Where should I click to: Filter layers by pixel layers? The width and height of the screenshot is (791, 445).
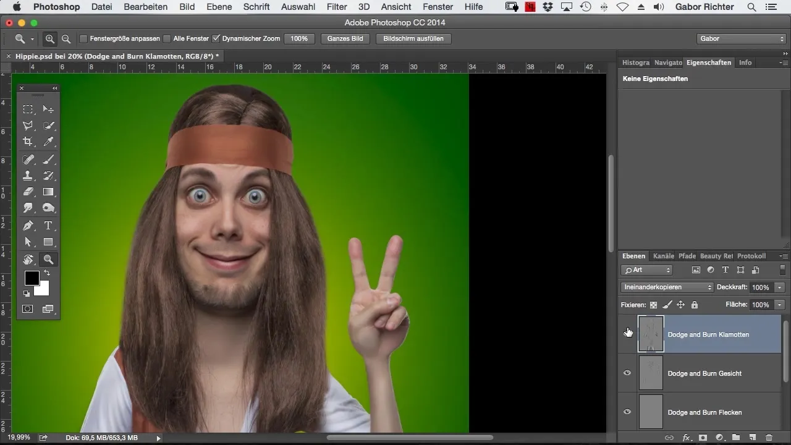coord(696,270)
